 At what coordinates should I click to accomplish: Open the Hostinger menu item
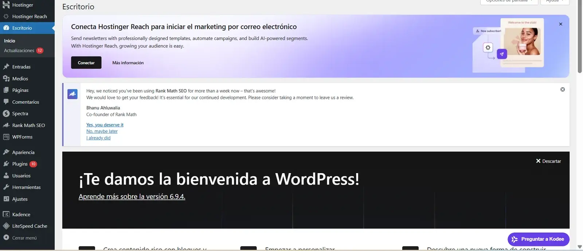(27, 5)
